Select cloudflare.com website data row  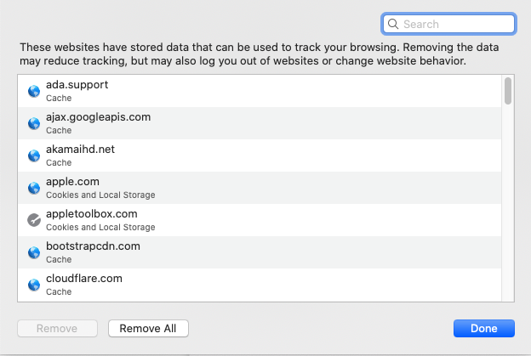(255, 285)
